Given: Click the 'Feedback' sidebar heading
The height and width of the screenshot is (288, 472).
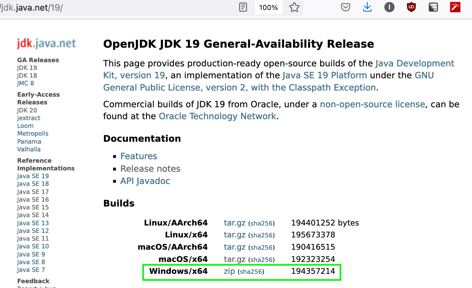Looking at the screenshot, I should tap(33, 281).
